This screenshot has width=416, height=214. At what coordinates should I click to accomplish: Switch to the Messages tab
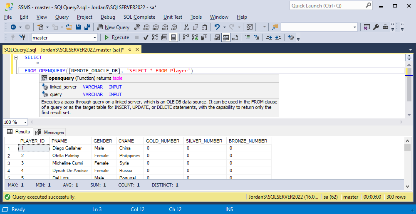(50, 132)
